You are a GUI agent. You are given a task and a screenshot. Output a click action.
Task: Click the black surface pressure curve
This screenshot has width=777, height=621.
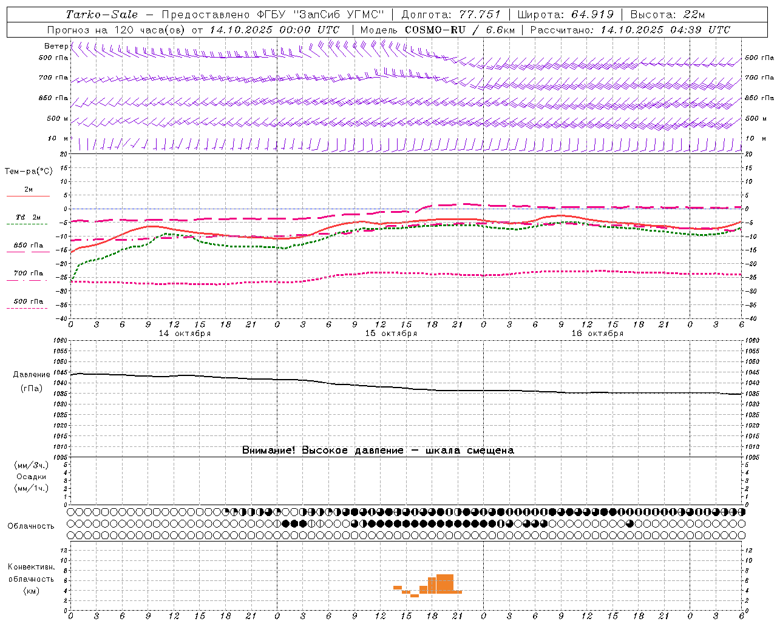[405, 388]
